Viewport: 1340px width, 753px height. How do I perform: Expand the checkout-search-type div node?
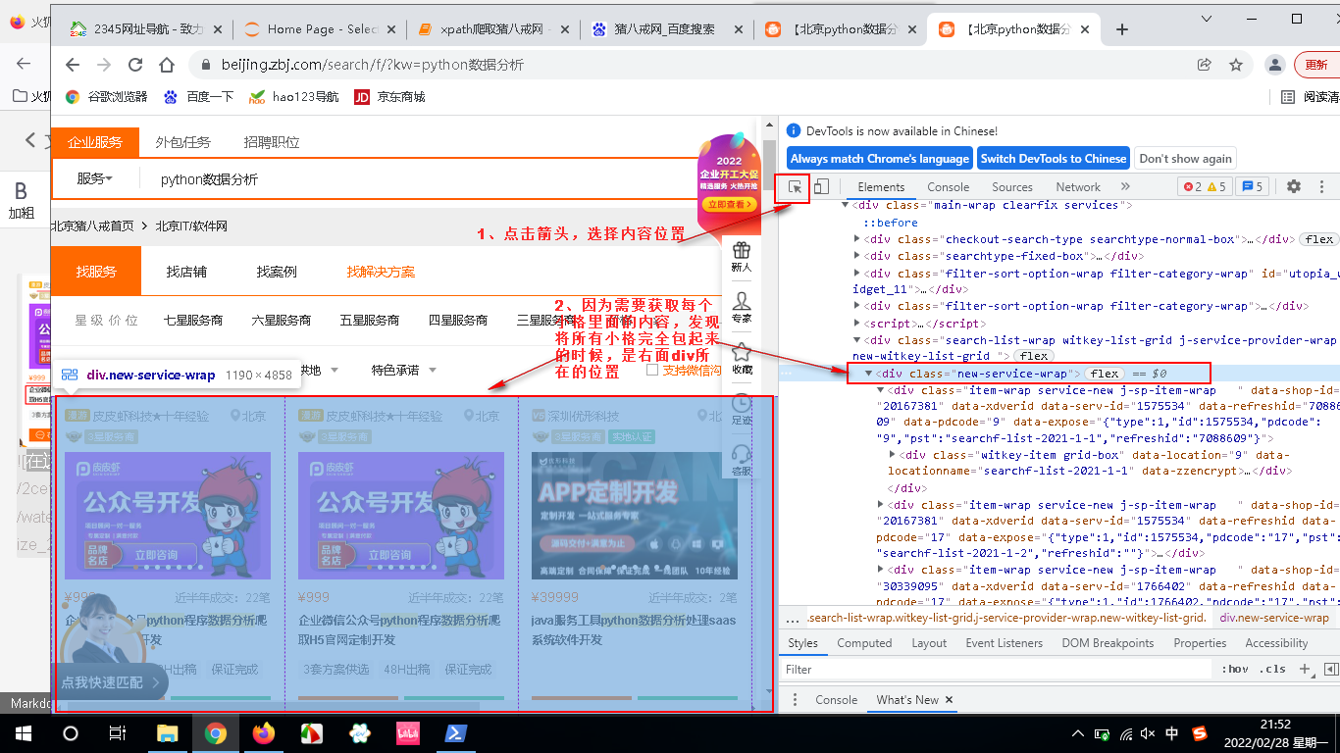[x=859, y=239]
